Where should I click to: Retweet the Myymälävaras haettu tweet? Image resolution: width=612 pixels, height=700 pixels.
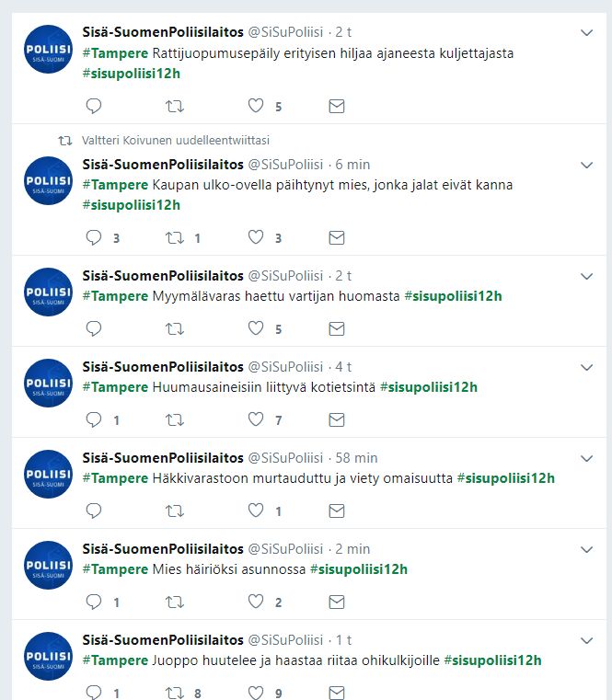[175, 329]
